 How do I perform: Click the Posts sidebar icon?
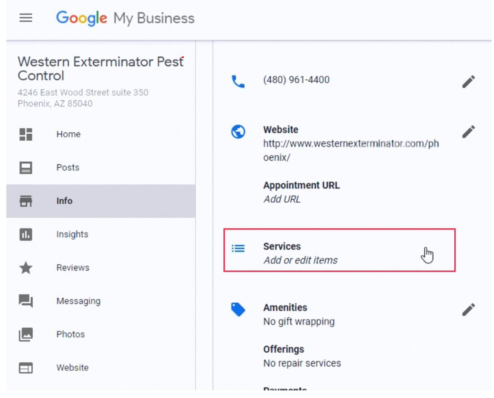coord(26,168)
